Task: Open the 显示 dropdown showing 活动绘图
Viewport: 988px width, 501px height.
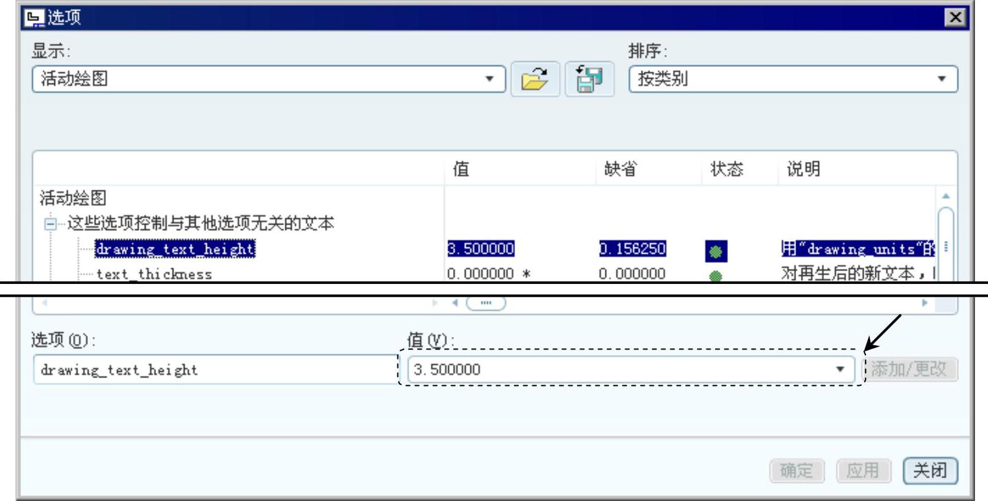Action: click(x=269, y=79)
